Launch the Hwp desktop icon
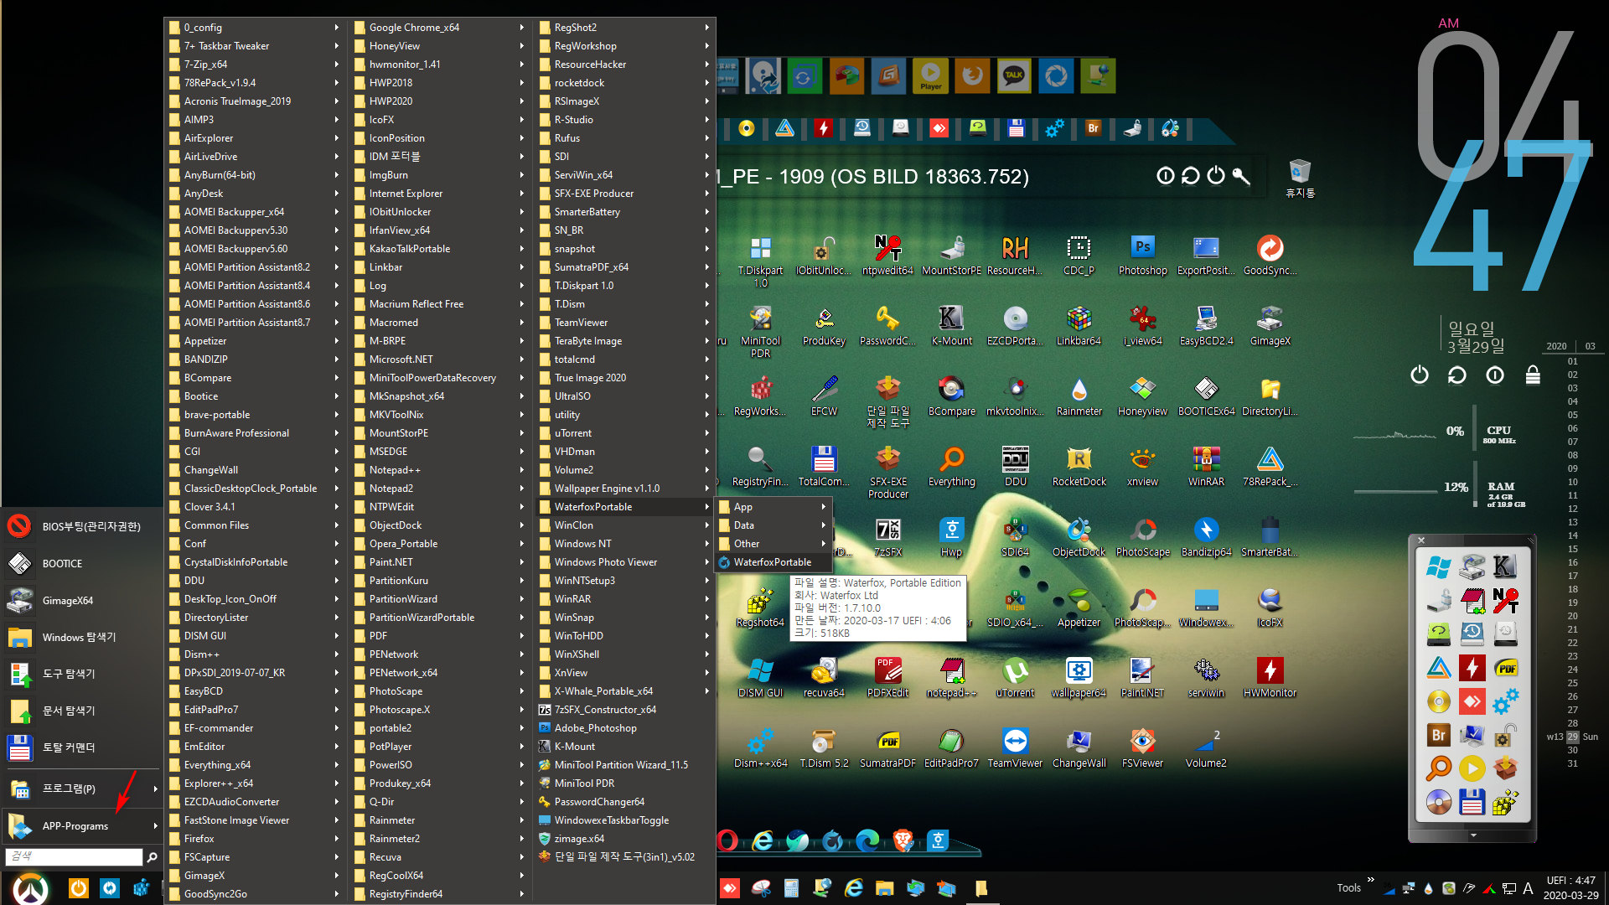1609x905 pixels. (x=951, y=537)
